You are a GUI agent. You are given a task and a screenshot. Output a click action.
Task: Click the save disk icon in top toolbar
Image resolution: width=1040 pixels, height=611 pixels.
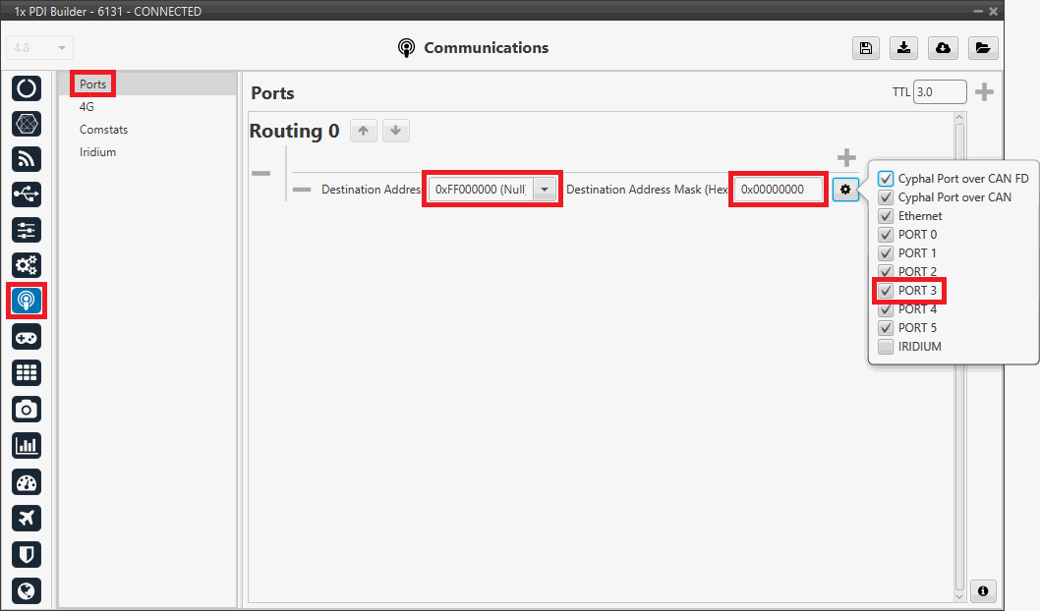point(865,48)
